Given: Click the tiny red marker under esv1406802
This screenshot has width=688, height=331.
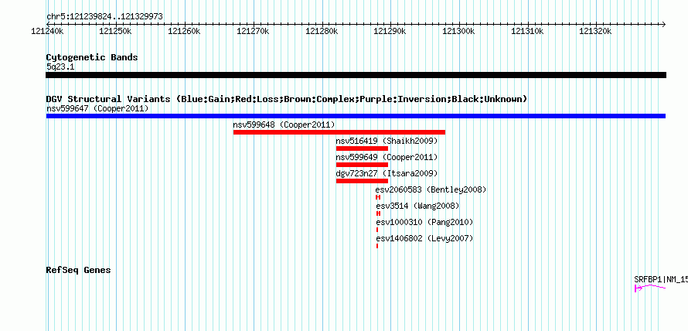Looking at the screenshot, I should 377,246.
